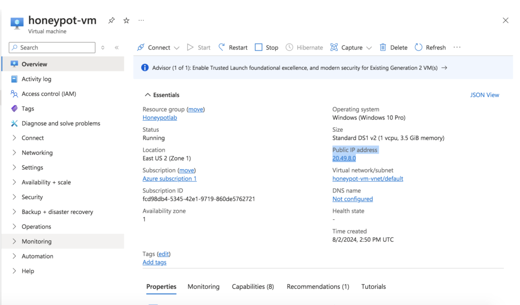Viewport: 520px width, 305px height.
Task: Click the Advisor info icon
Action: point(145,67)
